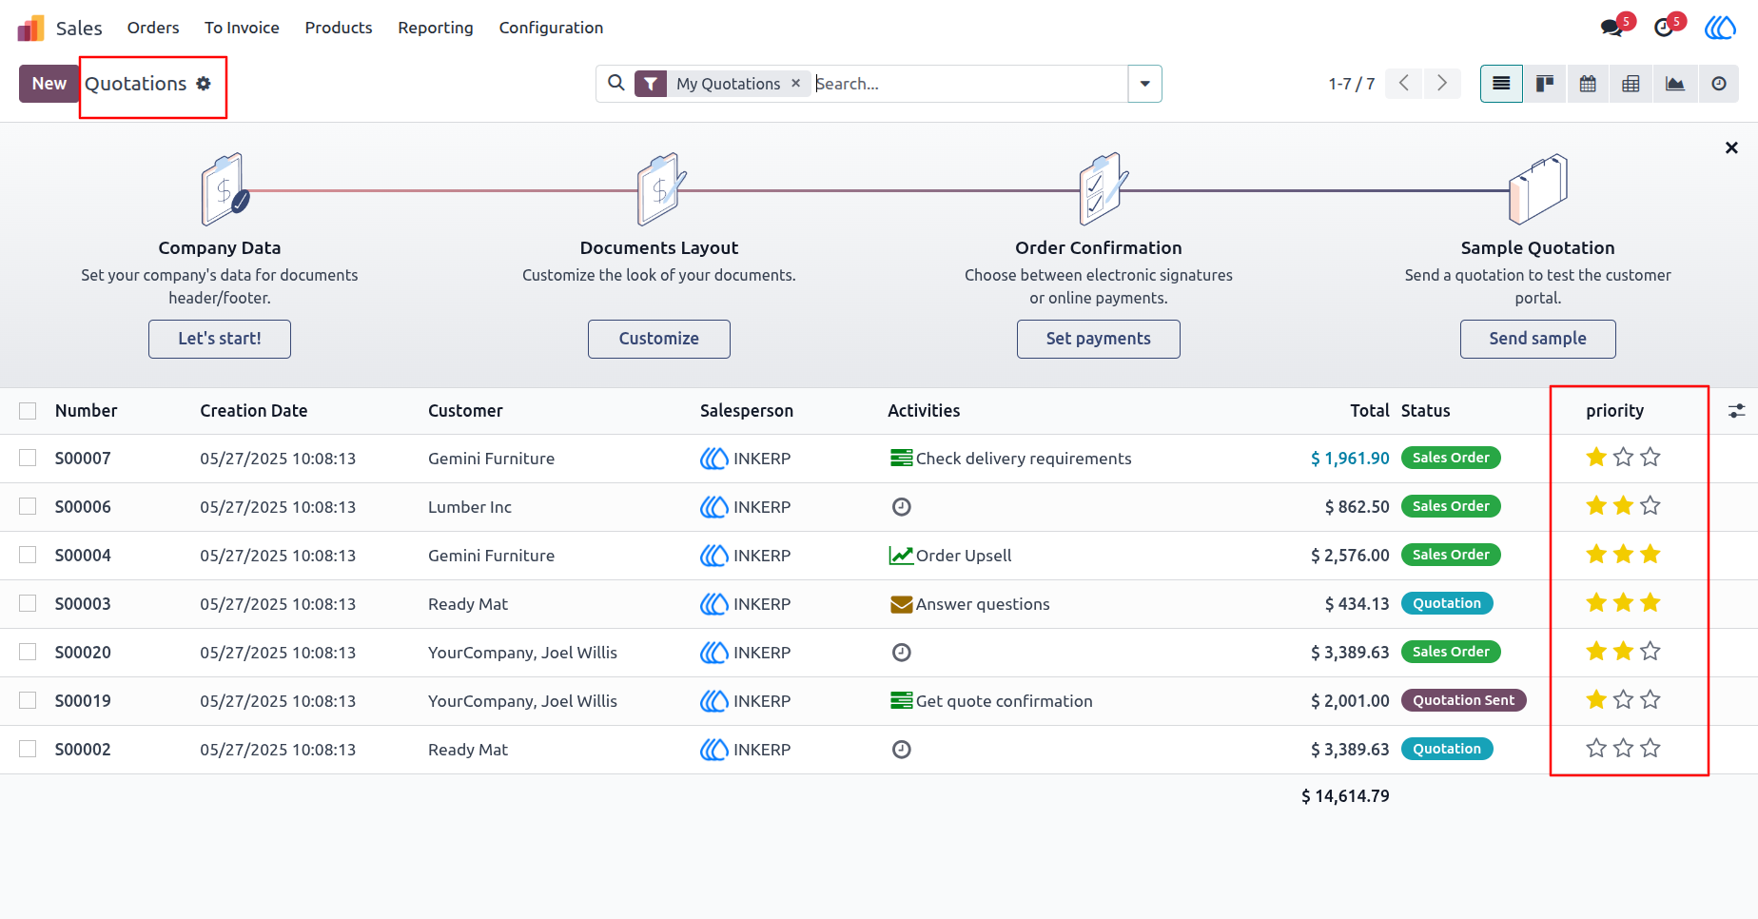1758x919 pixels.
Task: Expand the search options dropdown arrow
Action: click(x=1144, y=84)
